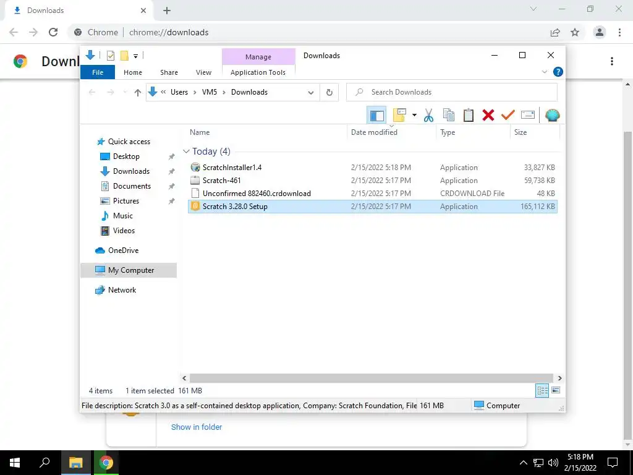633x475 pixels.
Task: Open Quick access in navigation pane
Action: click(x=129, y=142)
